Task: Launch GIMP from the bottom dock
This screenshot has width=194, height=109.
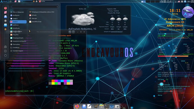Action: [96, 106]
